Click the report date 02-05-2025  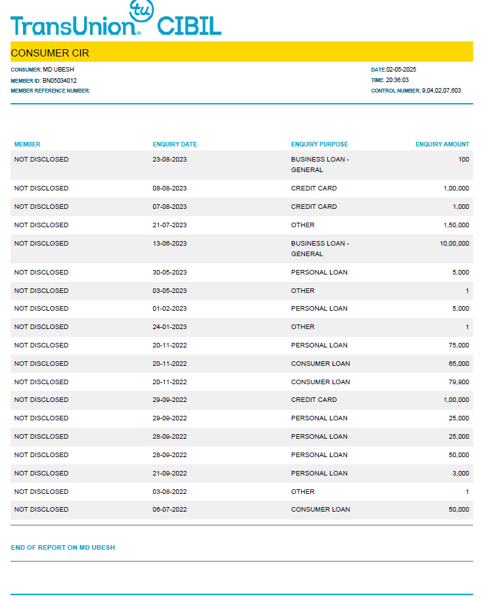point(401,70)
